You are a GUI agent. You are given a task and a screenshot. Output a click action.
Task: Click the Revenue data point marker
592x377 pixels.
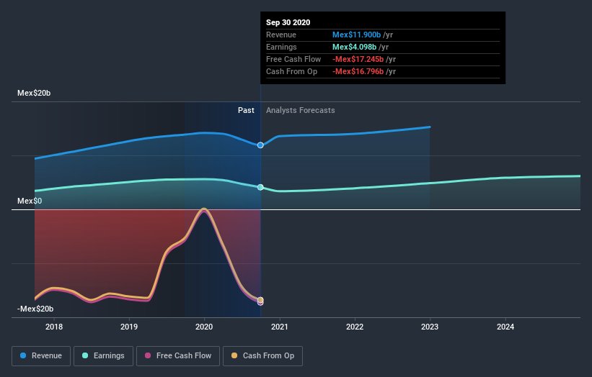[260, 145]
